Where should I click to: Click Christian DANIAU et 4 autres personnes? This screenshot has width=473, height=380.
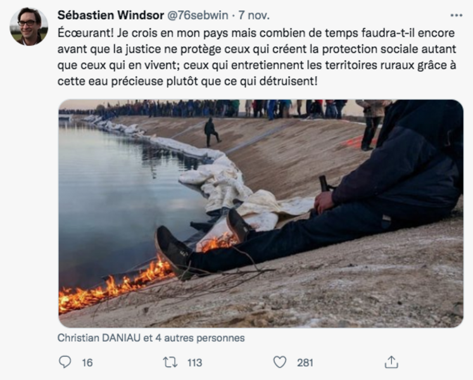coord(151,338)
